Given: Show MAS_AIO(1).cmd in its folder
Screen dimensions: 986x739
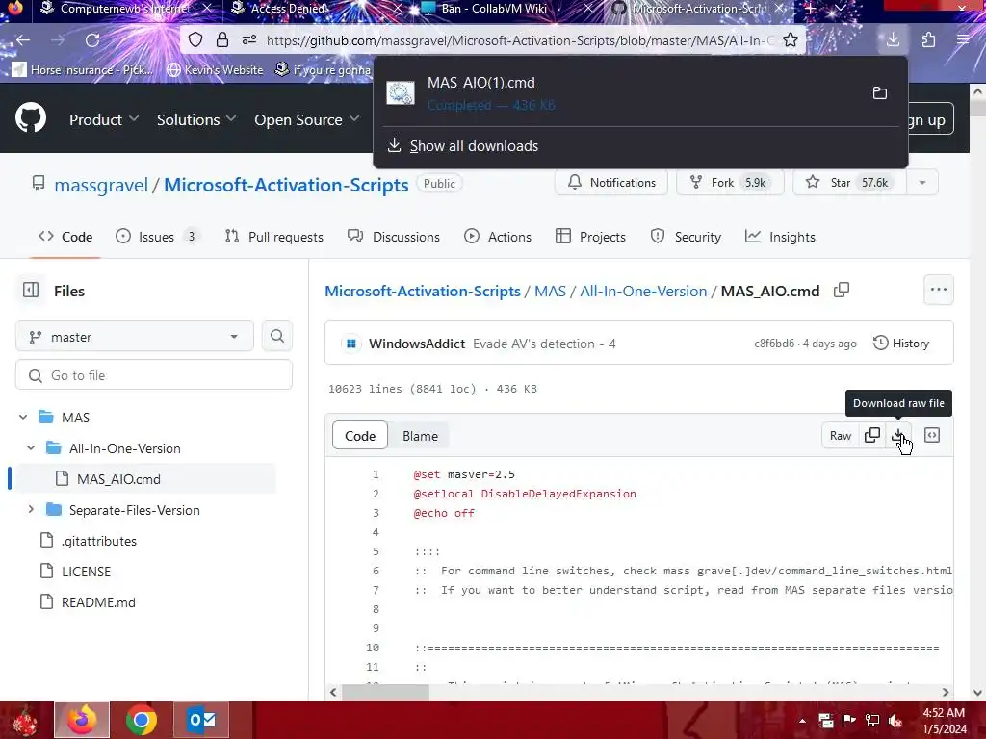Looking at the screenshot, I should click(880, 93).
